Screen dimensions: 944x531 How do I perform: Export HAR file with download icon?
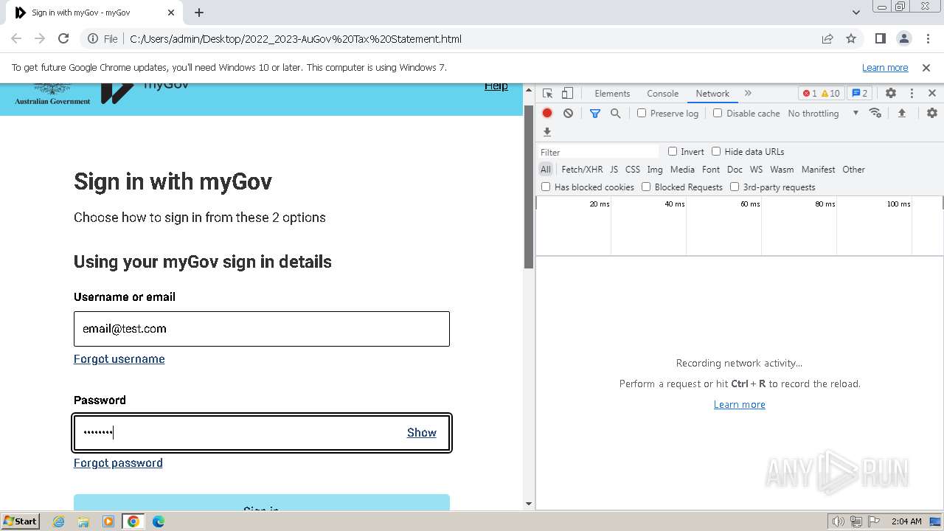(547, 132)
